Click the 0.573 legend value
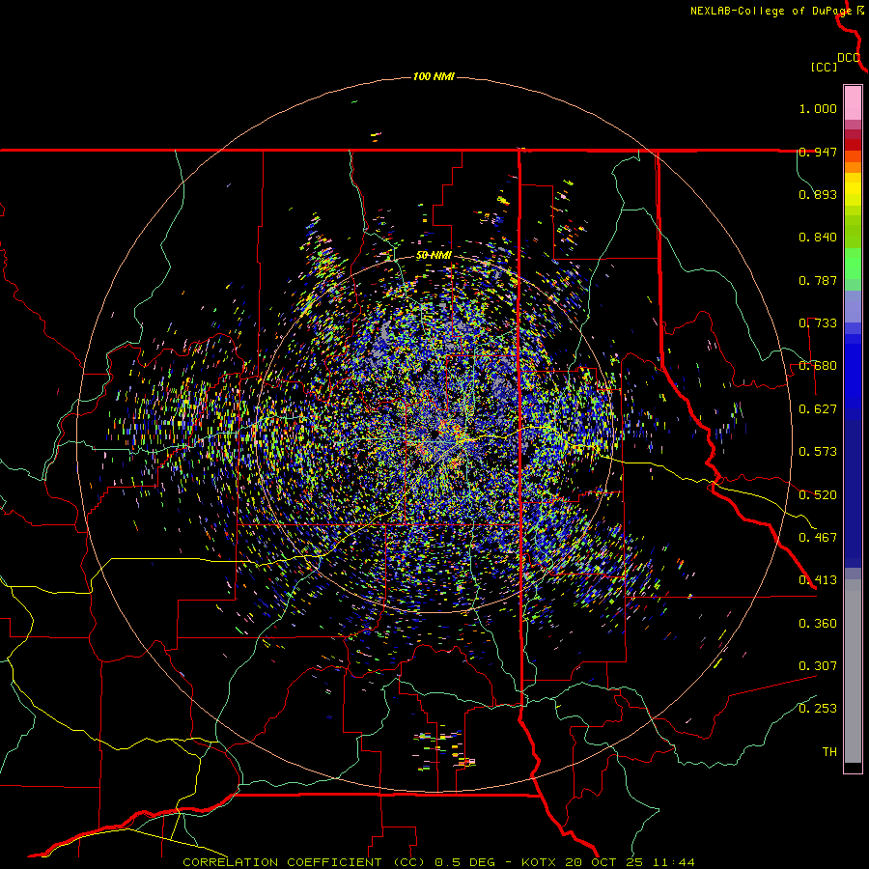 click(818, 452)
